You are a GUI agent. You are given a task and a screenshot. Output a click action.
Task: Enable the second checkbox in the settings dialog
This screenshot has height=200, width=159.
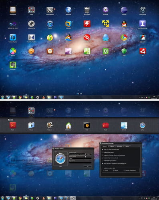tap(103, 152)
